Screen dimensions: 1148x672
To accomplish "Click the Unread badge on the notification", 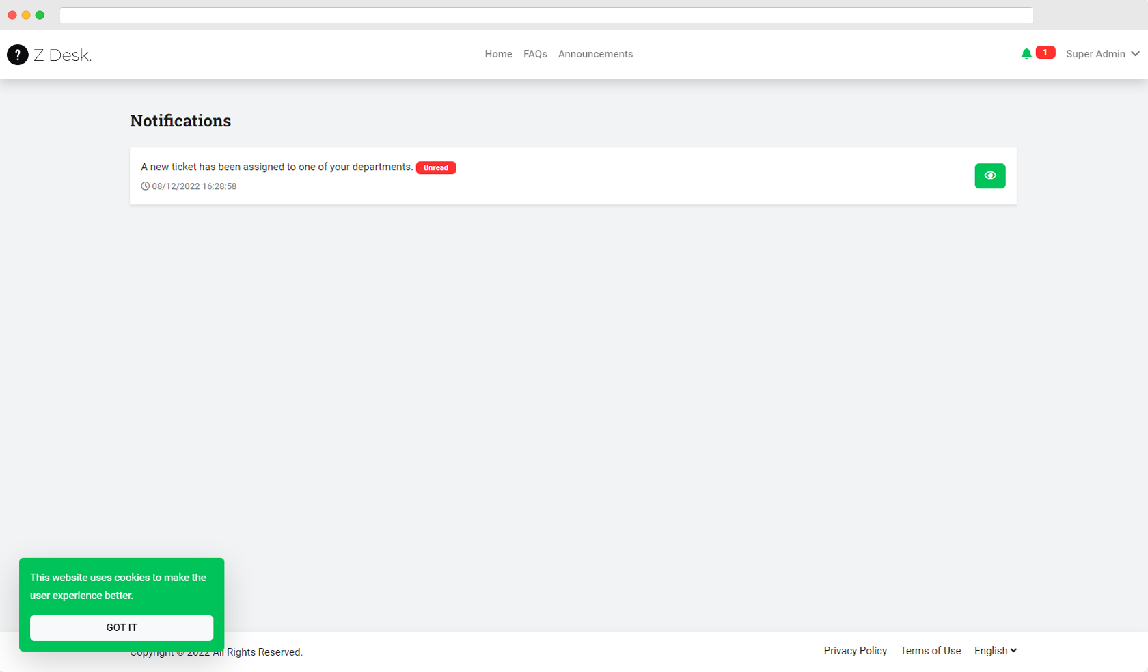I will point(436,167).
